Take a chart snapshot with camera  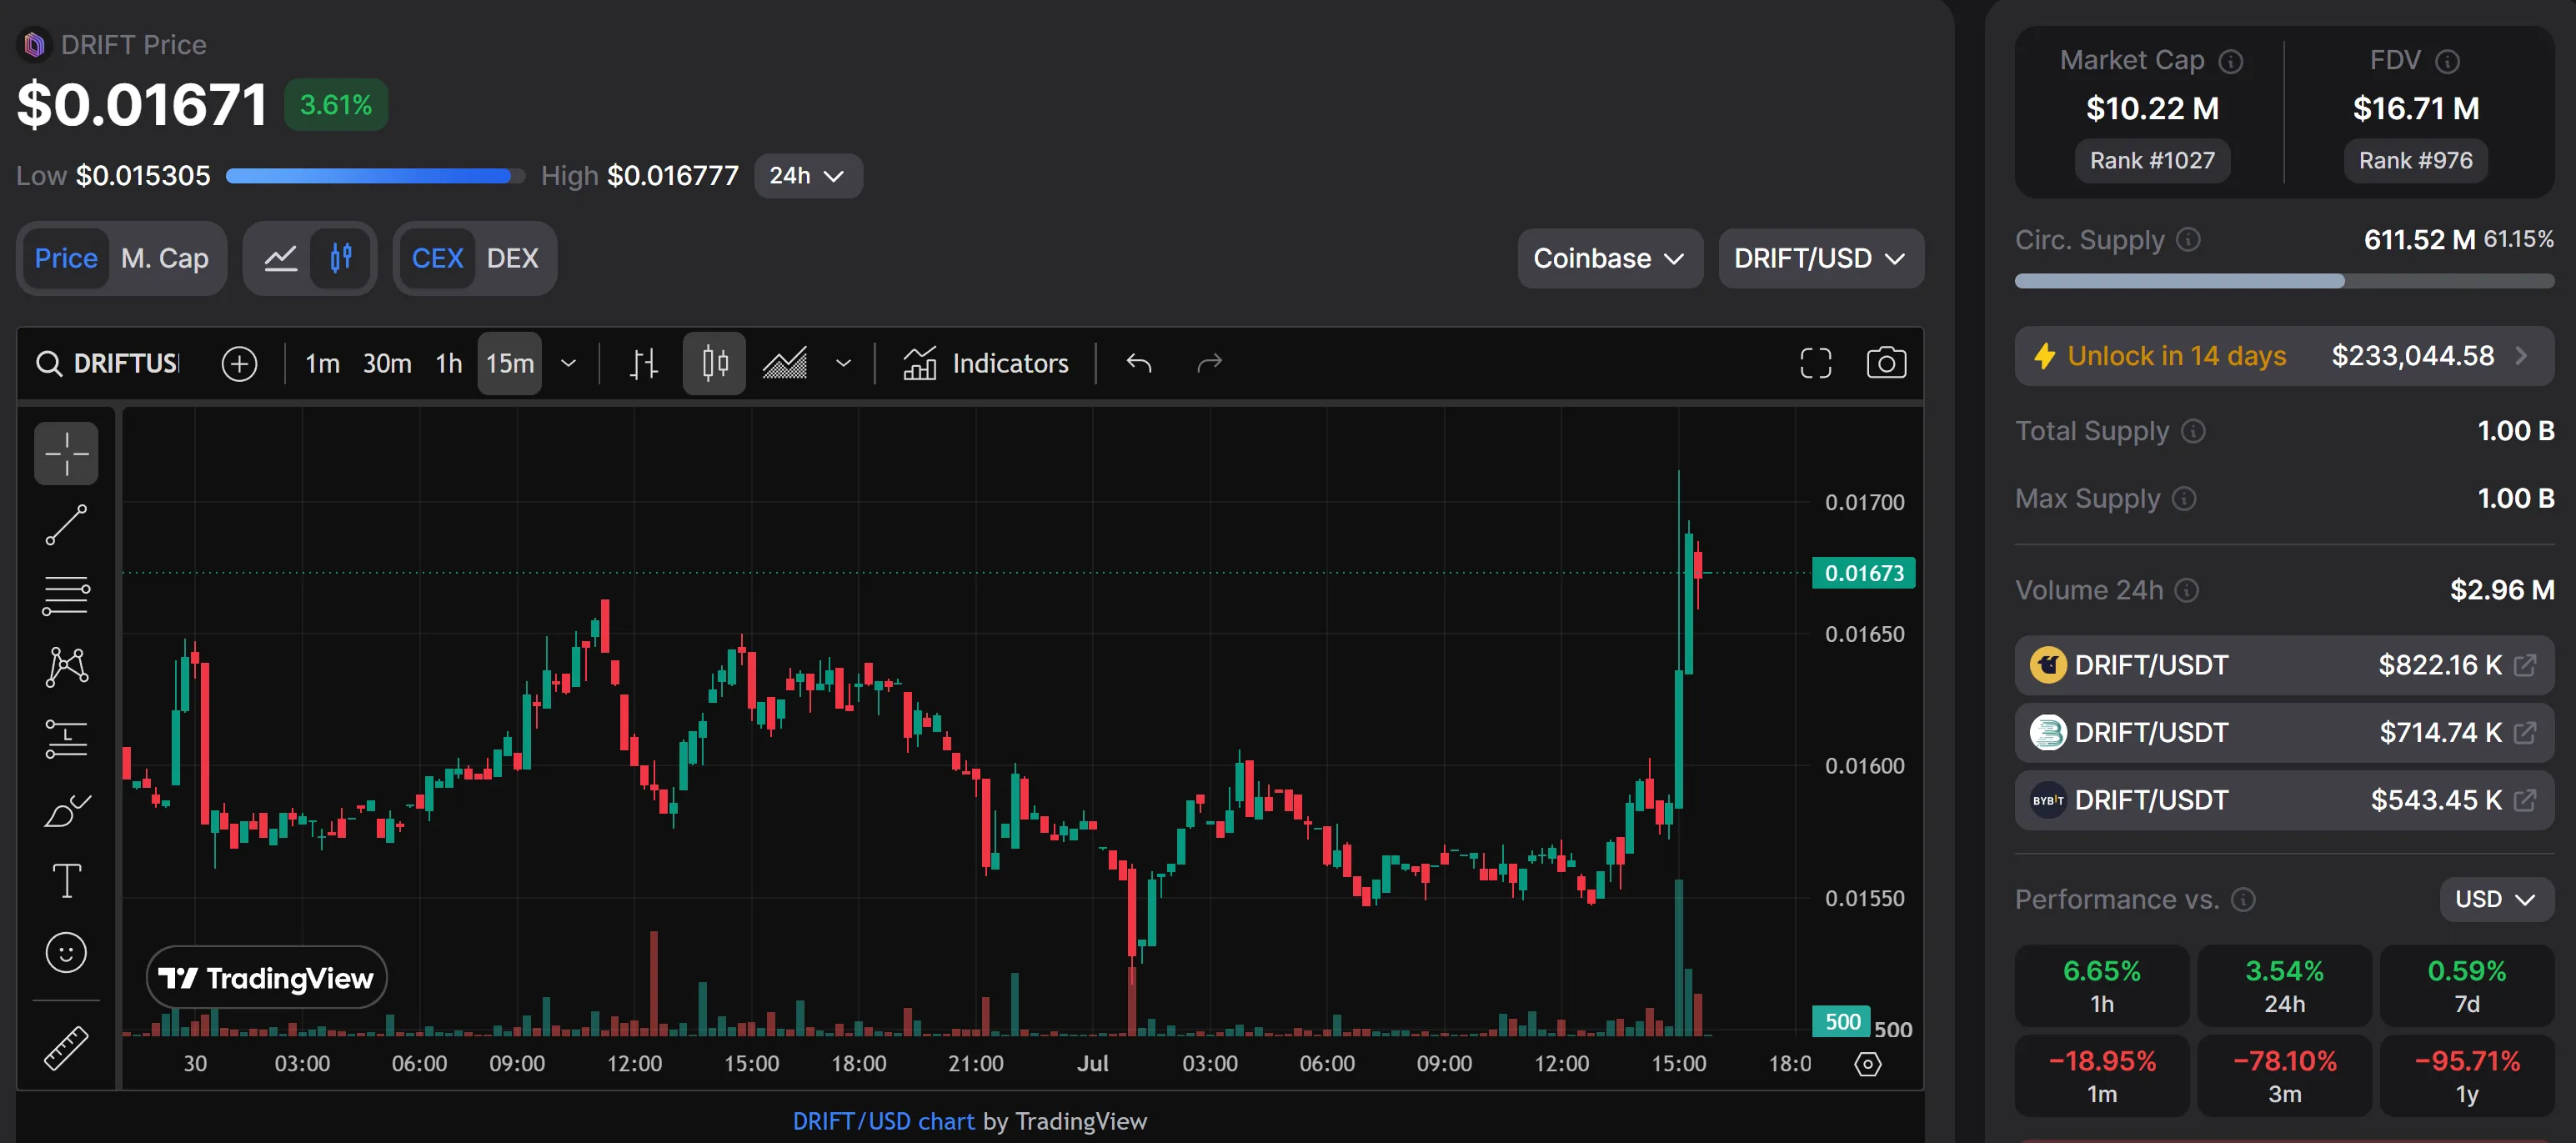click(x=1886, y=363)
